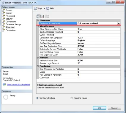Select Cursor Threshold property row

coord(80,35)
